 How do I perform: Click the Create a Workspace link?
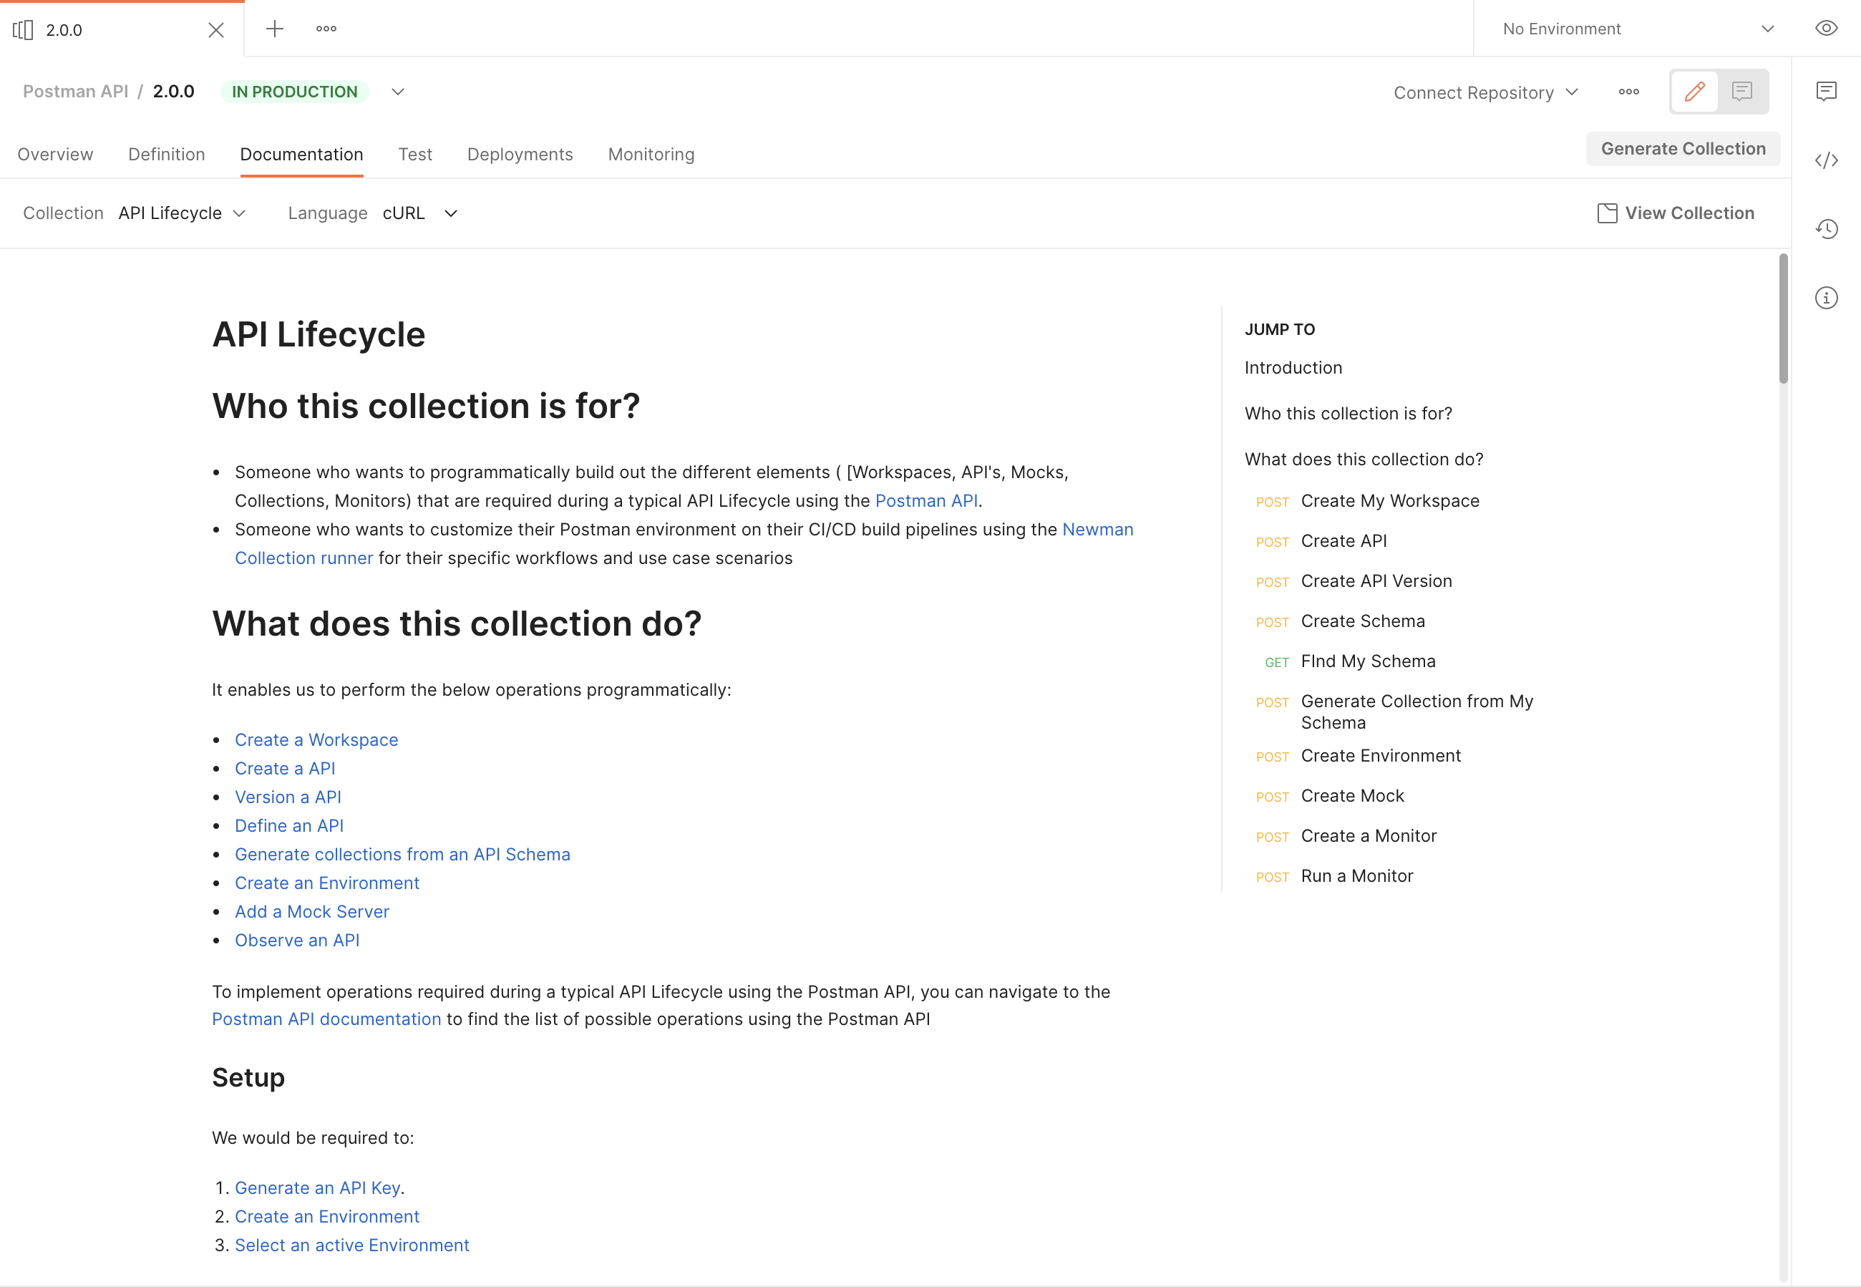[x=316, y=738]
